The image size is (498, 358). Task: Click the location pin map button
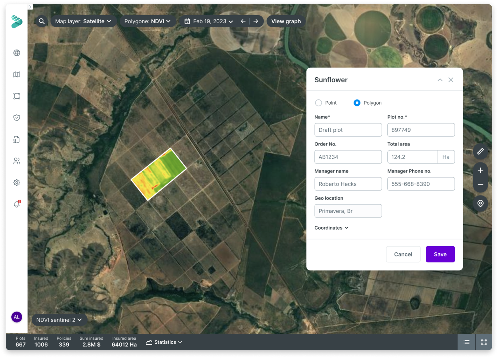click(480, 203)
